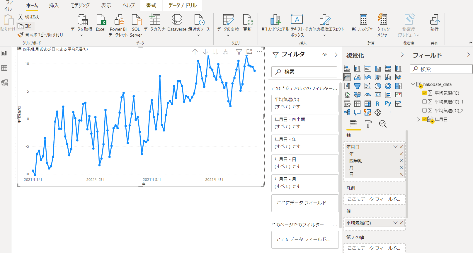Screen dimensions: 473x253
Task: Get more visuals with the ellipsis
Action: click(388, 112)
